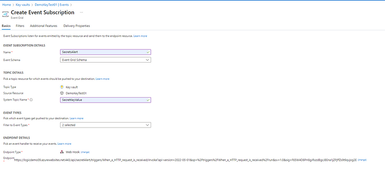Viewport: 385px width, 177px height.
Task: Click the ENDPOINT DETAILS heading
Action: coord(16,138)
